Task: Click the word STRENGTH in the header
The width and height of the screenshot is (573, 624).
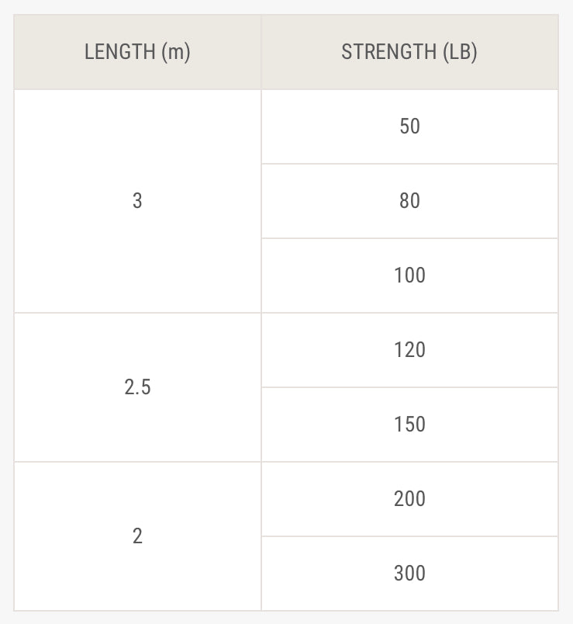Action: tap(389, 52)
